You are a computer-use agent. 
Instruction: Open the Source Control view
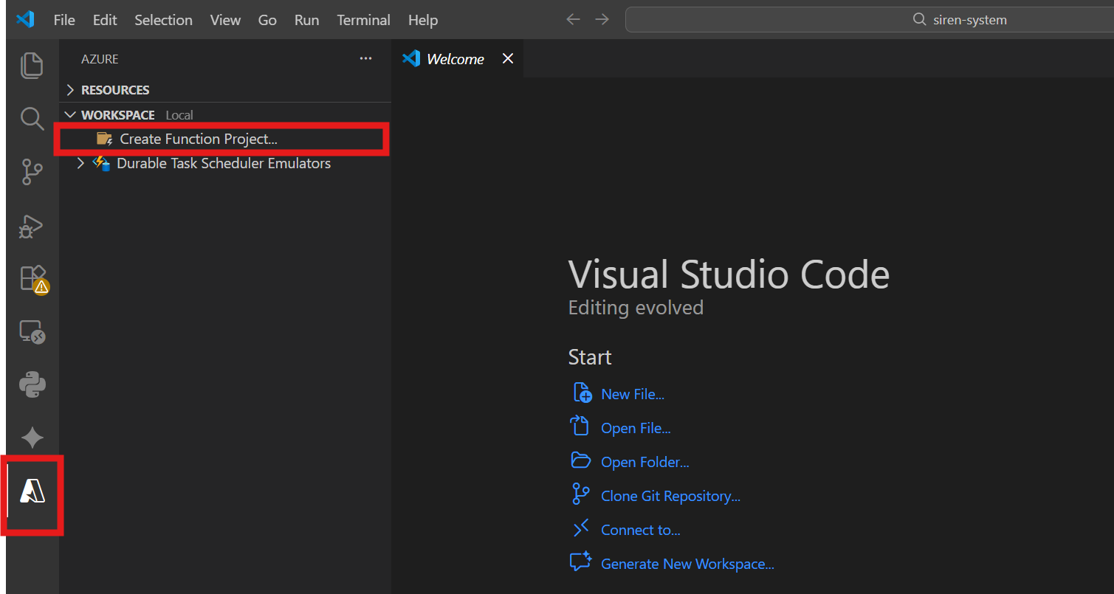coord(32,171)
